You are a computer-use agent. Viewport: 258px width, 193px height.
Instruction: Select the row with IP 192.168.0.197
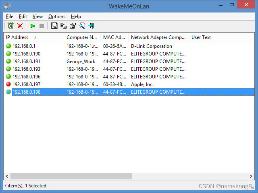click(x=129, y=84)
